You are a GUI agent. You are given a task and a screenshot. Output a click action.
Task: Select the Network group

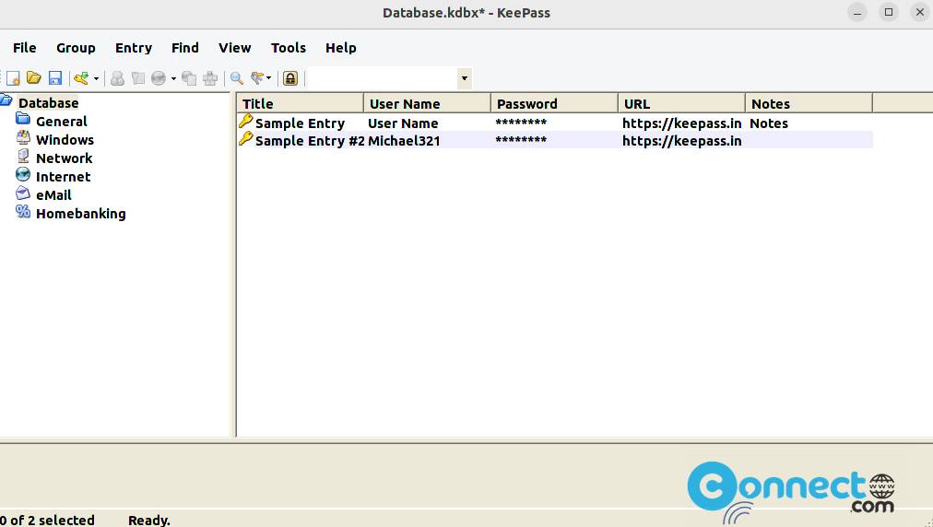pos(65,158)
